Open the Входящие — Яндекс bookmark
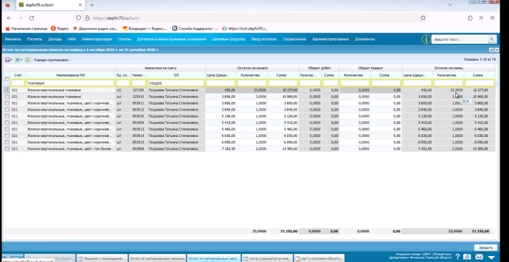The image size is (509, 262). click(144, 28)
